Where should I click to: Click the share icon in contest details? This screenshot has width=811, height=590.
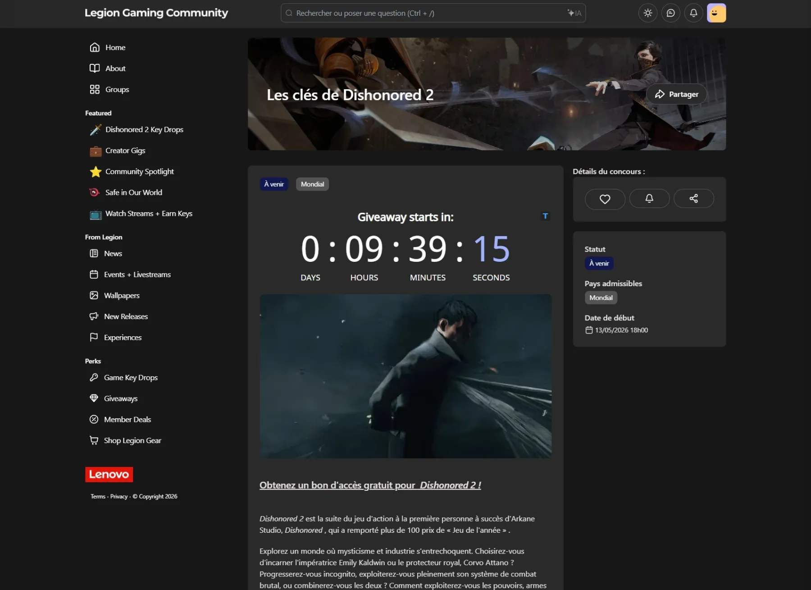tap(694, 199)
